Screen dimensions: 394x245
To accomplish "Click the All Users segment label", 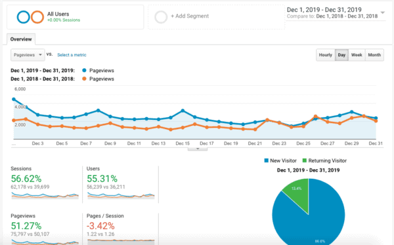I will pos(58,14).
